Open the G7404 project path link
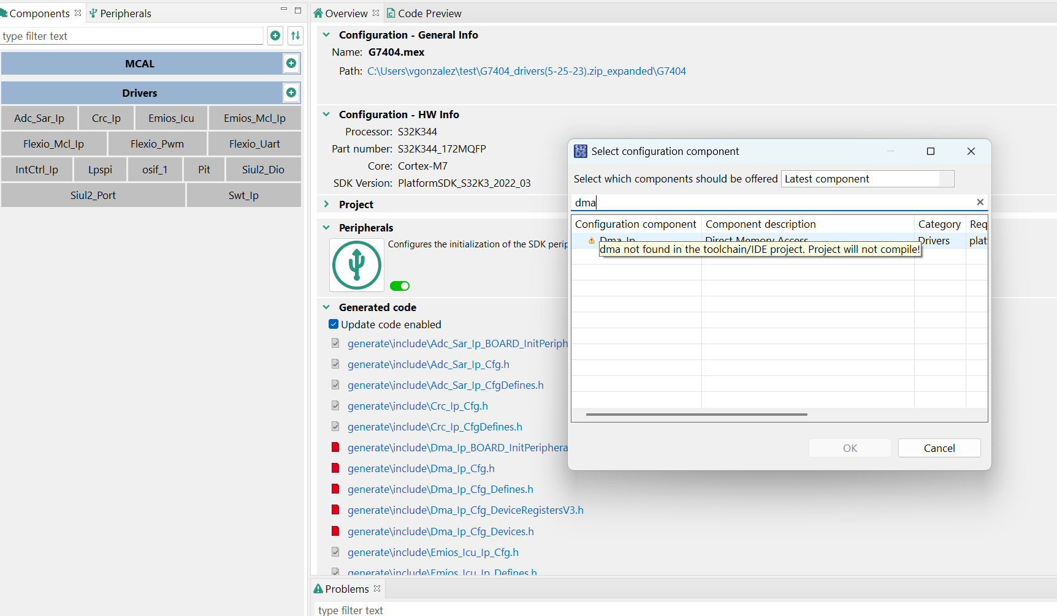Viewport: 1057px width, 616px height. pos(526,71)
